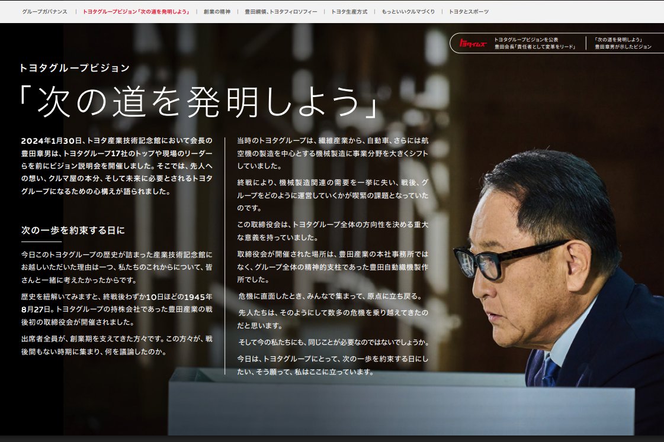Click the intro paragraph starting 2024年1月30日
This screenshot has width=664, height=442.
(x=117, y=166)
